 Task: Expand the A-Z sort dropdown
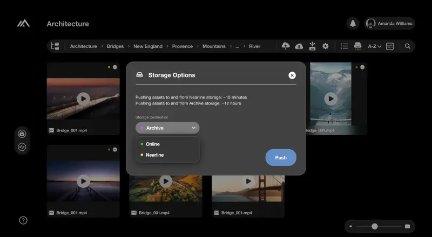pos(374,46)
